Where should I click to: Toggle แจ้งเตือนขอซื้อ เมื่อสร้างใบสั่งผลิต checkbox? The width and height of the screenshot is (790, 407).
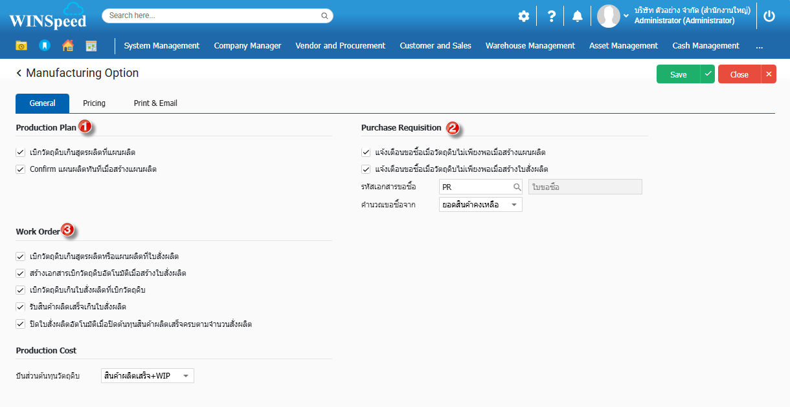point(366,169)
